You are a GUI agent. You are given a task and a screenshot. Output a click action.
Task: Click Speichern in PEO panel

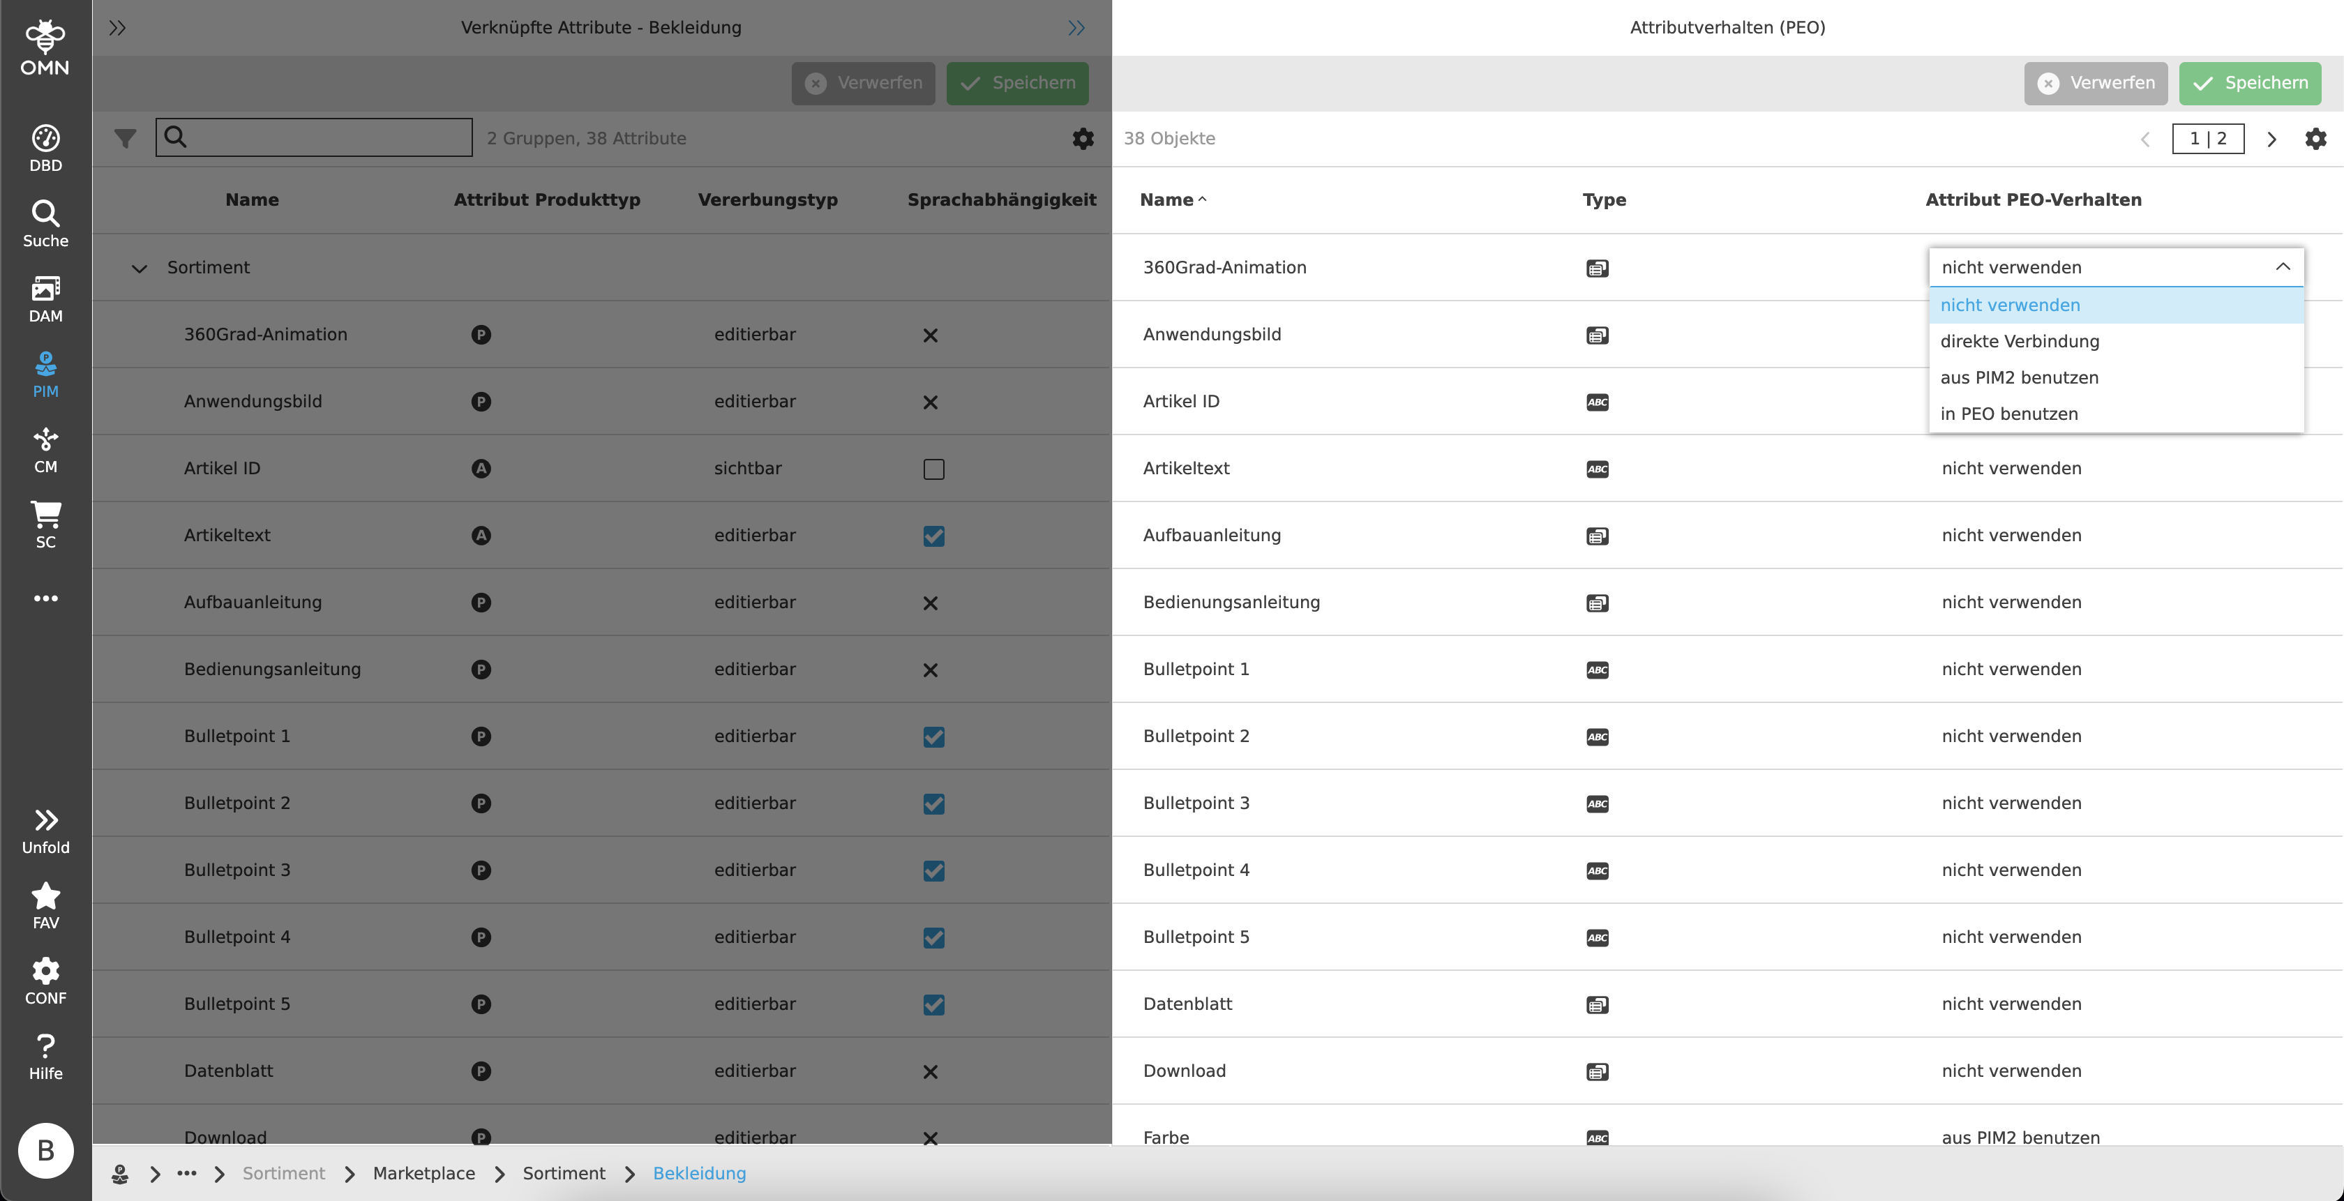click(2249, 83)
